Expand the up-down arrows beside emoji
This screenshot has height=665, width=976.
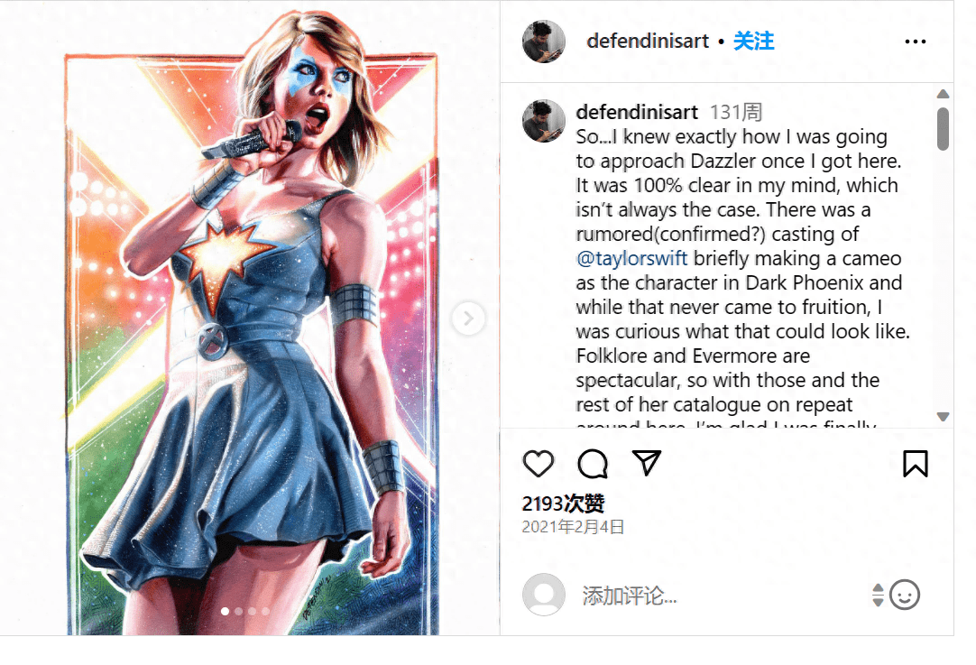878,595
